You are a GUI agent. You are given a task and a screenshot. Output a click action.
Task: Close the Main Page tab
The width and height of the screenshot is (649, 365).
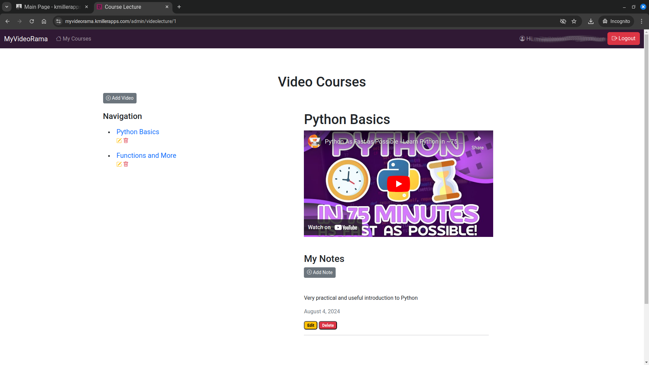coord(87,7)
